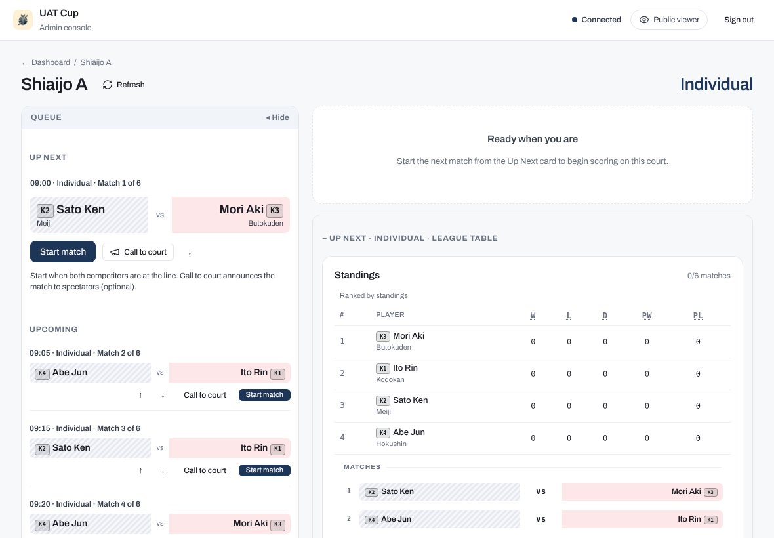Click Ito Rin in Match 2 of 6
774x538 pixels.
coord(230,373)
